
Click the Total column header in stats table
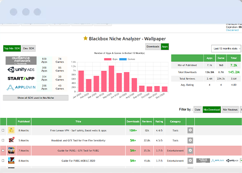pyautogui.click(x=234, y=58)
